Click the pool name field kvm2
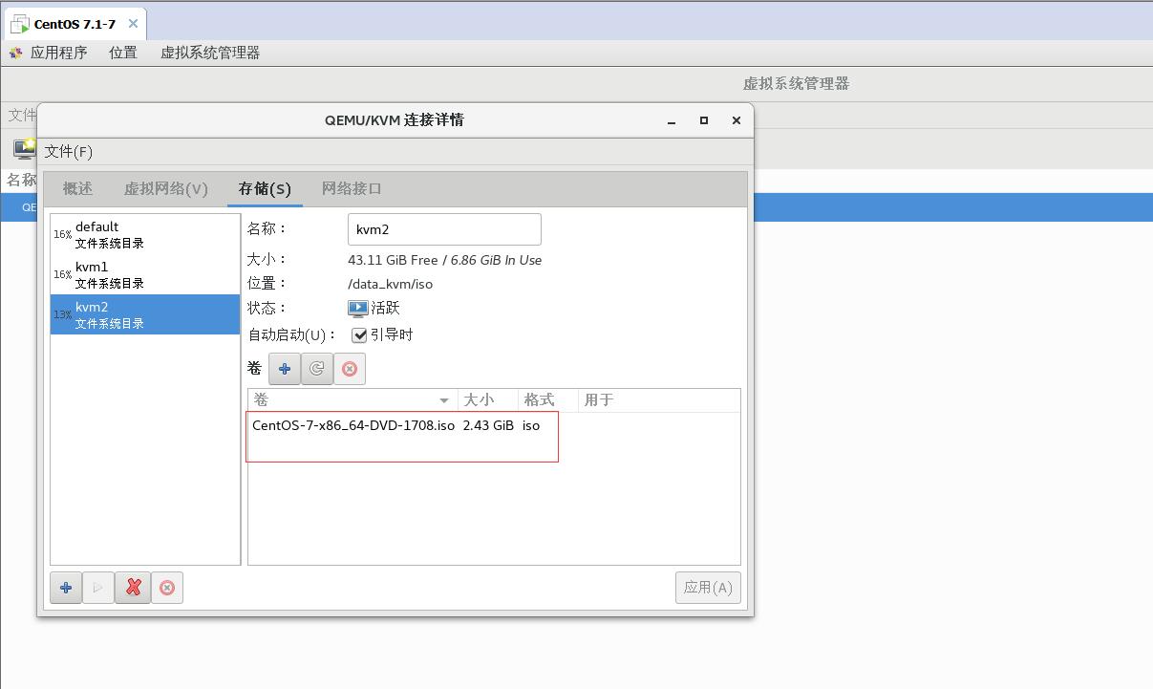The width and height of the screenshot is (1153, 689). click(444, 229)
